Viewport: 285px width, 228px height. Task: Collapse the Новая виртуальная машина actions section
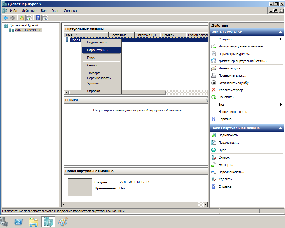click(280, 128)
